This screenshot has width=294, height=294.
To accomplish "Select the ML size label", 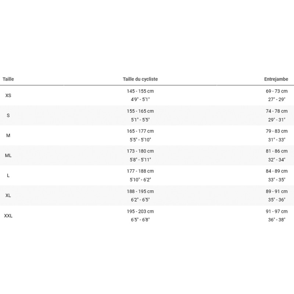I will pos(8,155).
